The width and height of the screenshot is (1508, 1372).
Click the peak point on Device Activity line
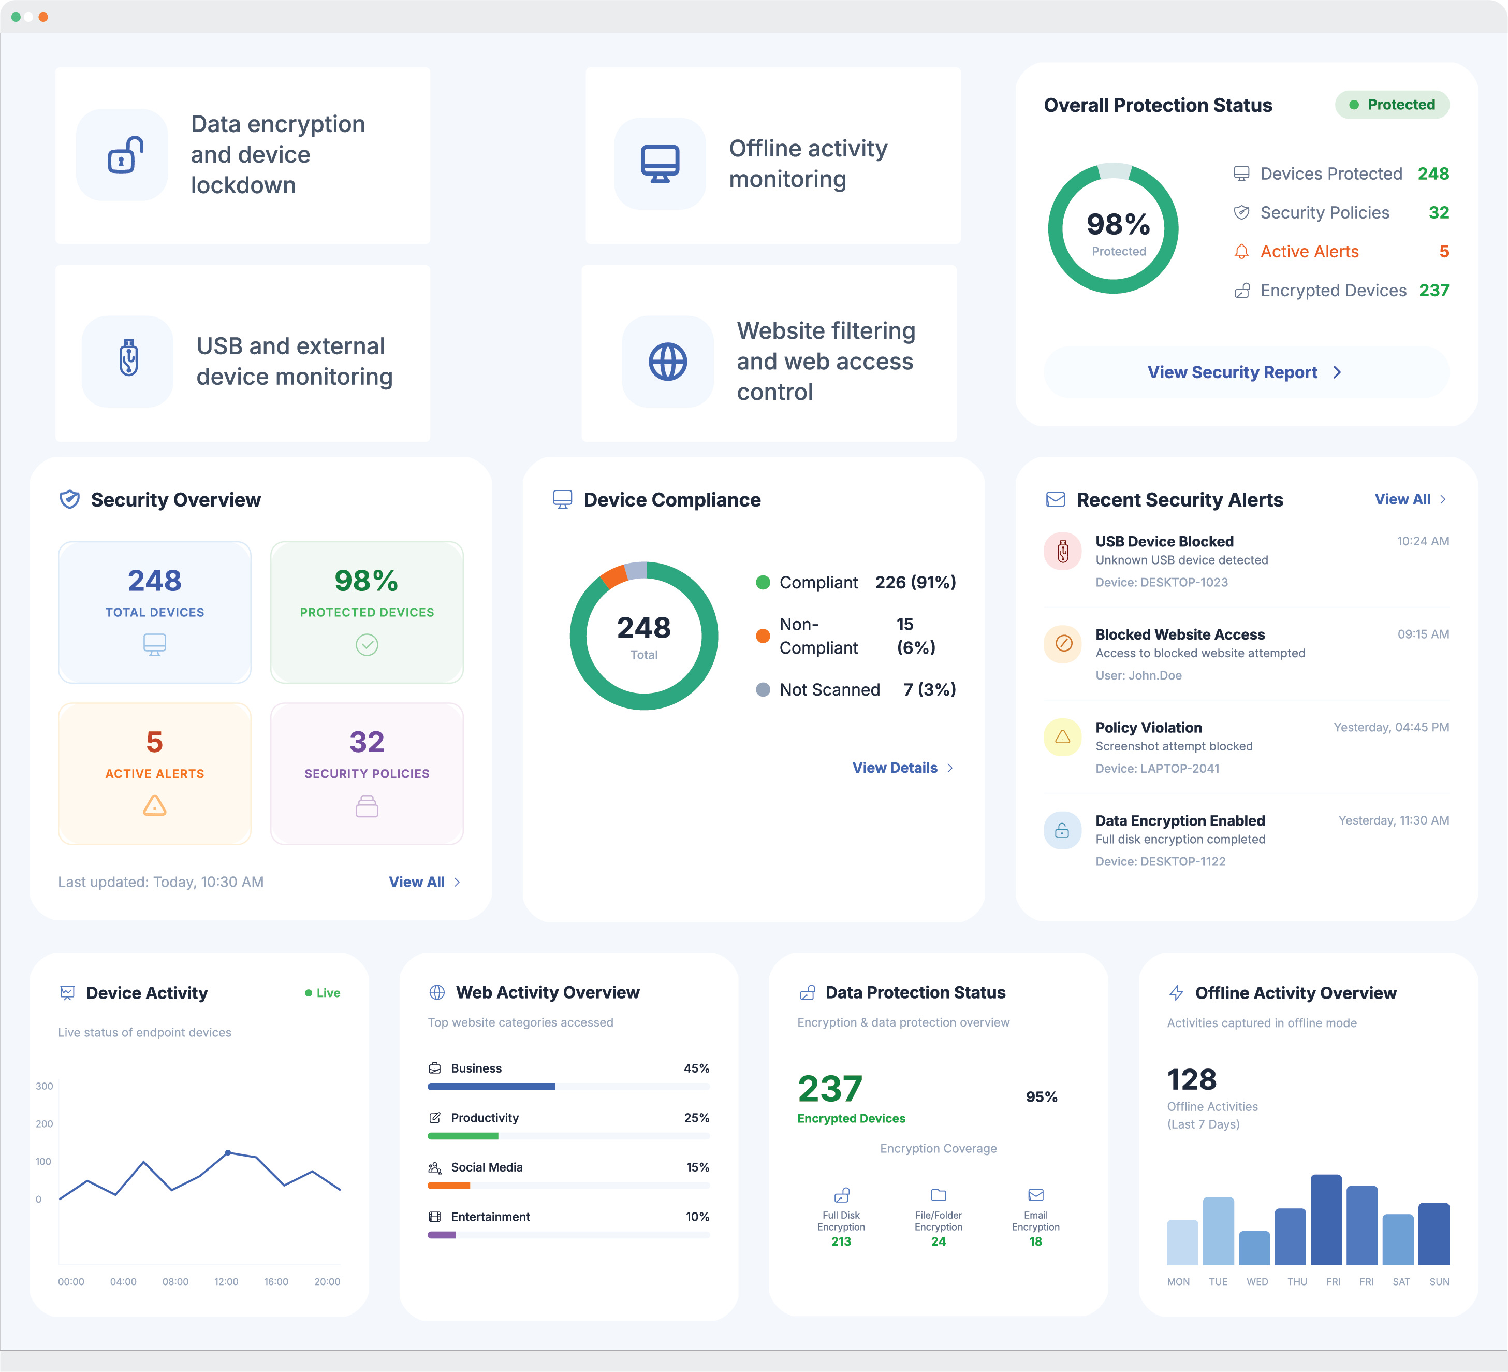[x=228, y=1153]
